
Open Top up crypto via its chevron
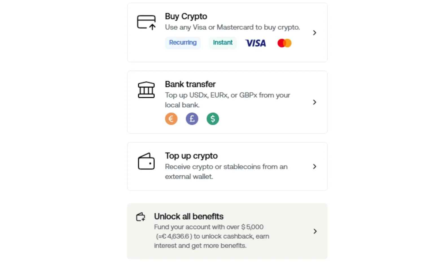click(315, 167)
